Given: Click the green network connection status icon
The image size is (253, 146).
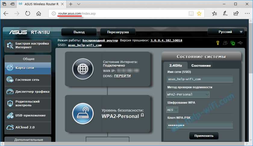Looking at the screenshot, I should point(233,43).
